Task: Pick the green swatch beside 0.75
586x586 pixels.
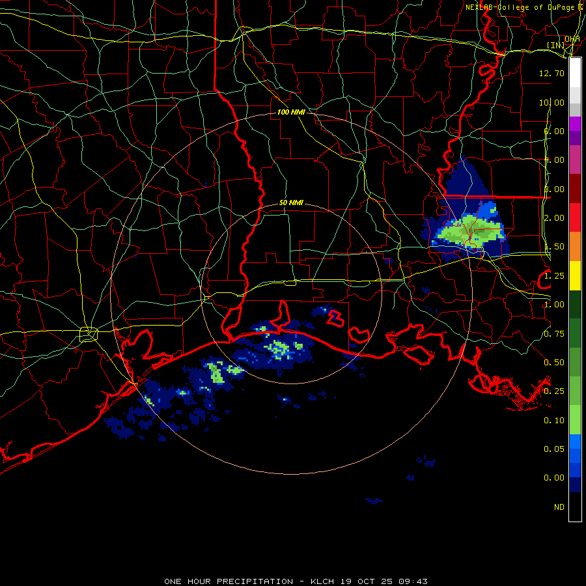Action: point(575,333)
